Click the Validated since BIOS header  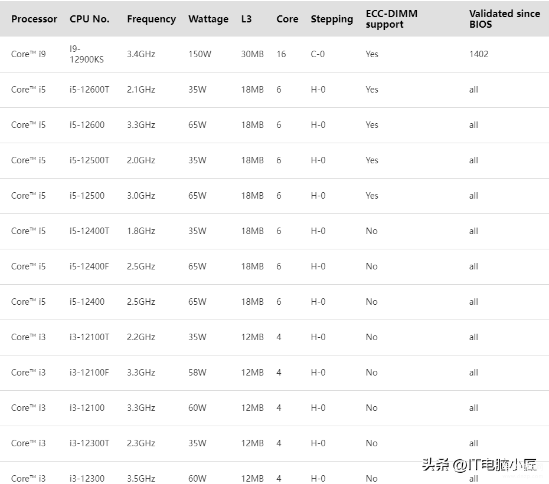pyautogui.click(x=505, y=19)
